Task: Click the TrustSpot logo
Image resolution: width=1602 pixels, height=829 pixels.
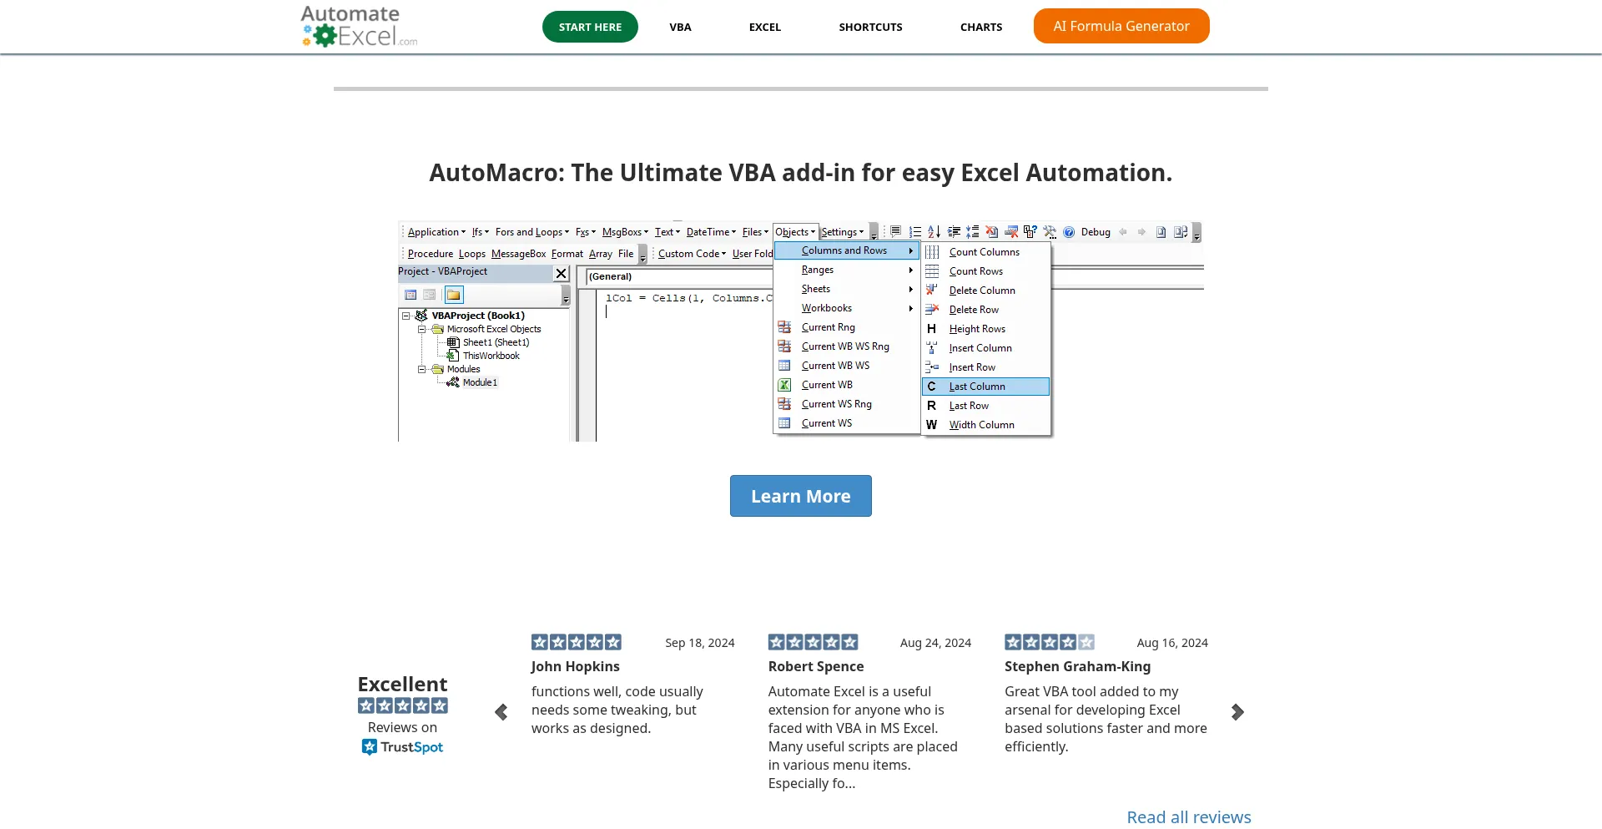Action: [402, 747]
